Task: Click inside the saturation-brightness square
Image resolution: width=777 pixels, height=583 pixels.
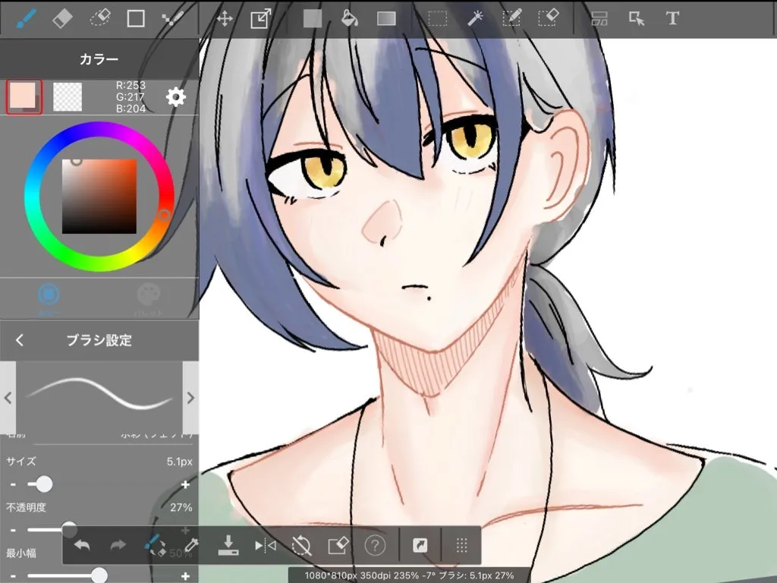Action: [x=99, y=197]
